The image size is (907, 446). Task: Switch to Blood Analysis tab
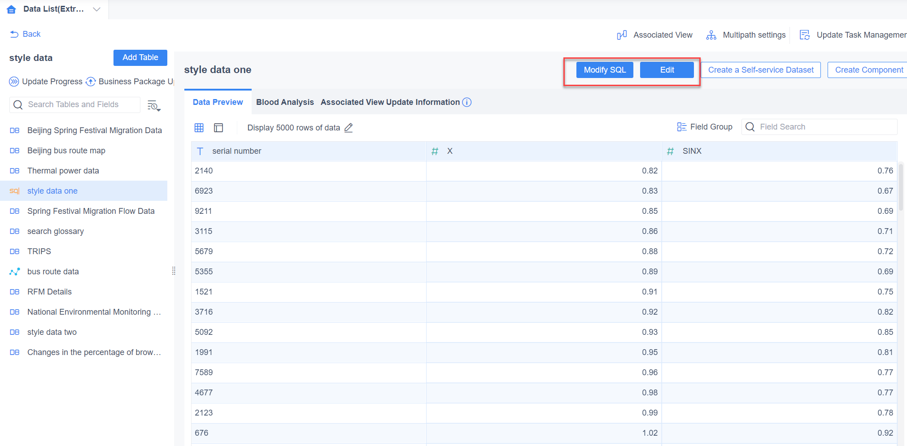point(285,102)
